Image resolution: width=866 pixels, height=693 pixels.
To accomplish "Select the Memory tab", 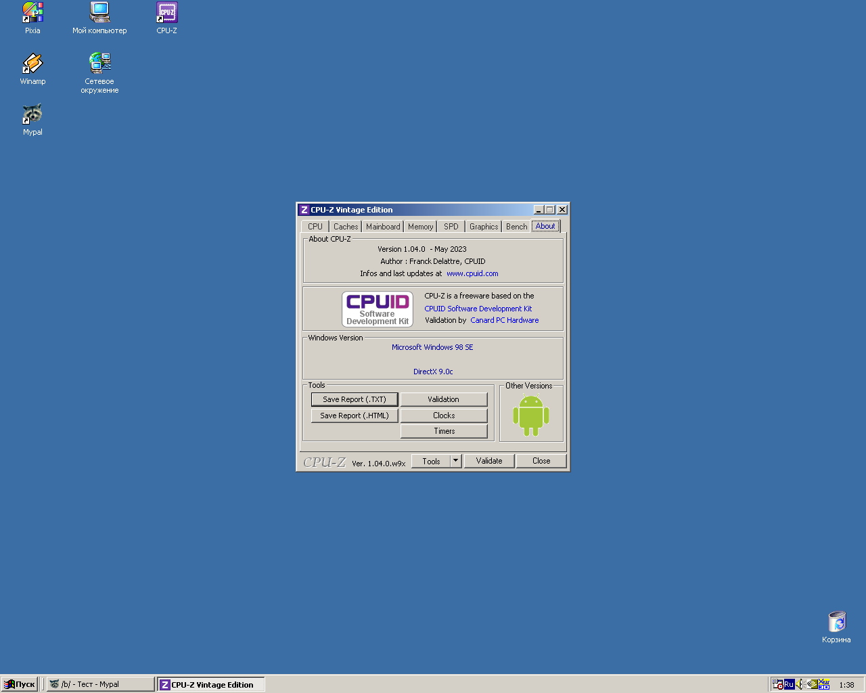I will (421, 227).
